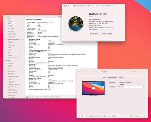This screenshot has width=151, height=122.
Task: Click the back arrow in LG HDR 4K window
Action: (88, 71)
